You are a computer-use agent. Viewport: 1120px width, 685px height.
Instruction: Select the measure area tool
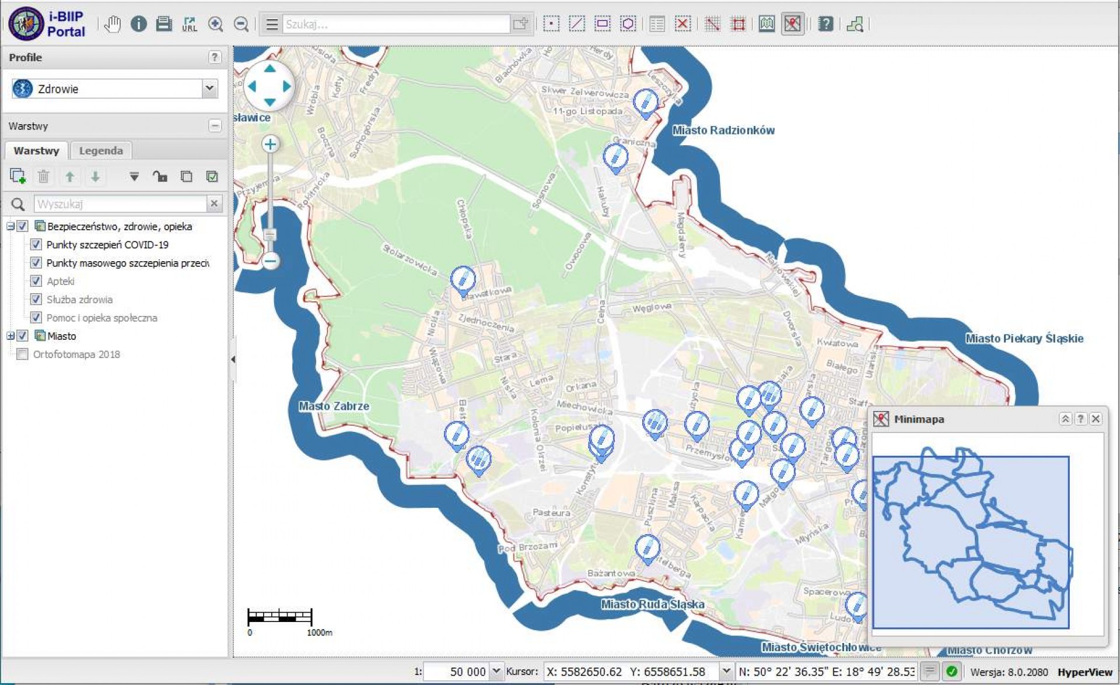click(x=738, y=24)
